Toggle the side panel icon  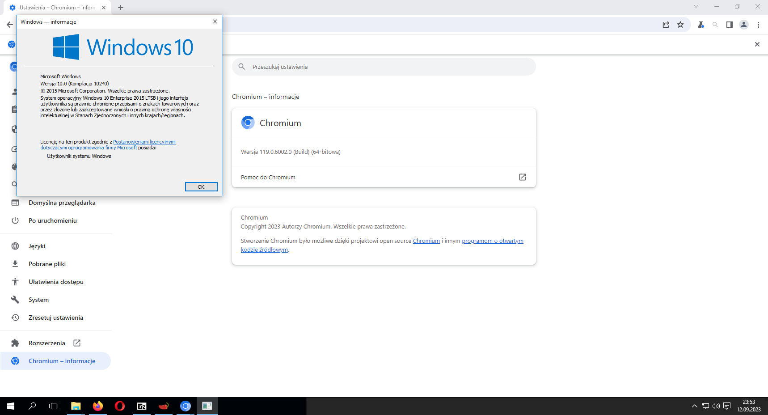[x=730, y=25]
